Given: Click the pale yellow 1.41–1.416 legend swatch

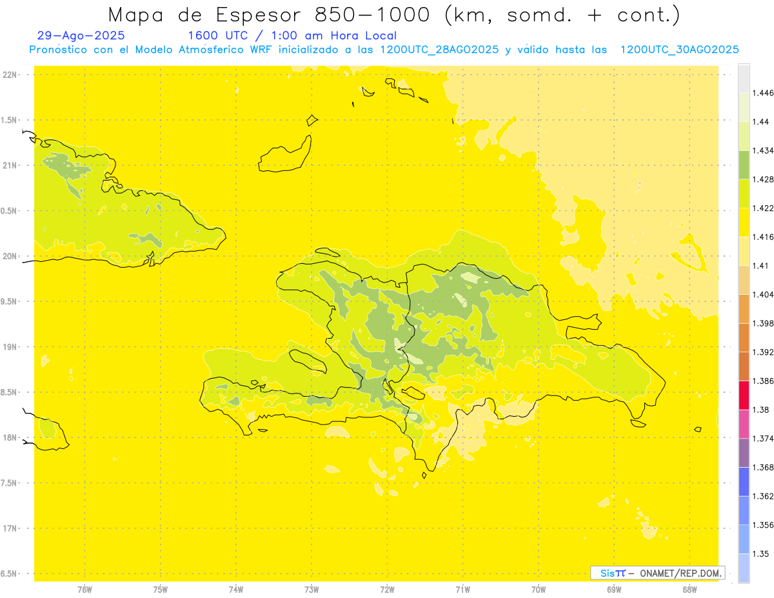Looking at the screenshot, I should (744, 251).
